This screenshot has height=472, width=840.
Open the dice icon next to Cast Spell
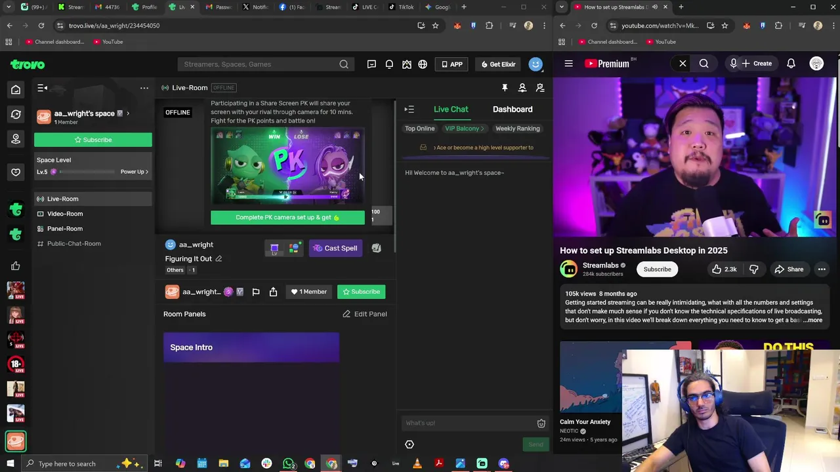(x=376, y=248)
